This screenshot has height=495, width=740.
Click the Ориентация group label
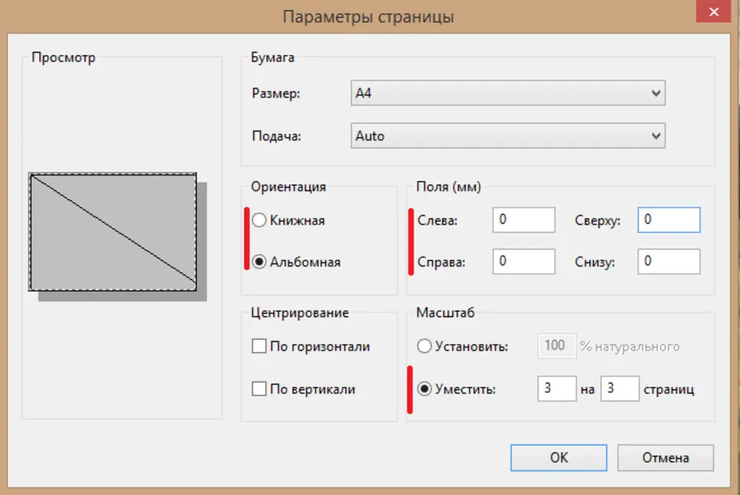click(288, 187)
